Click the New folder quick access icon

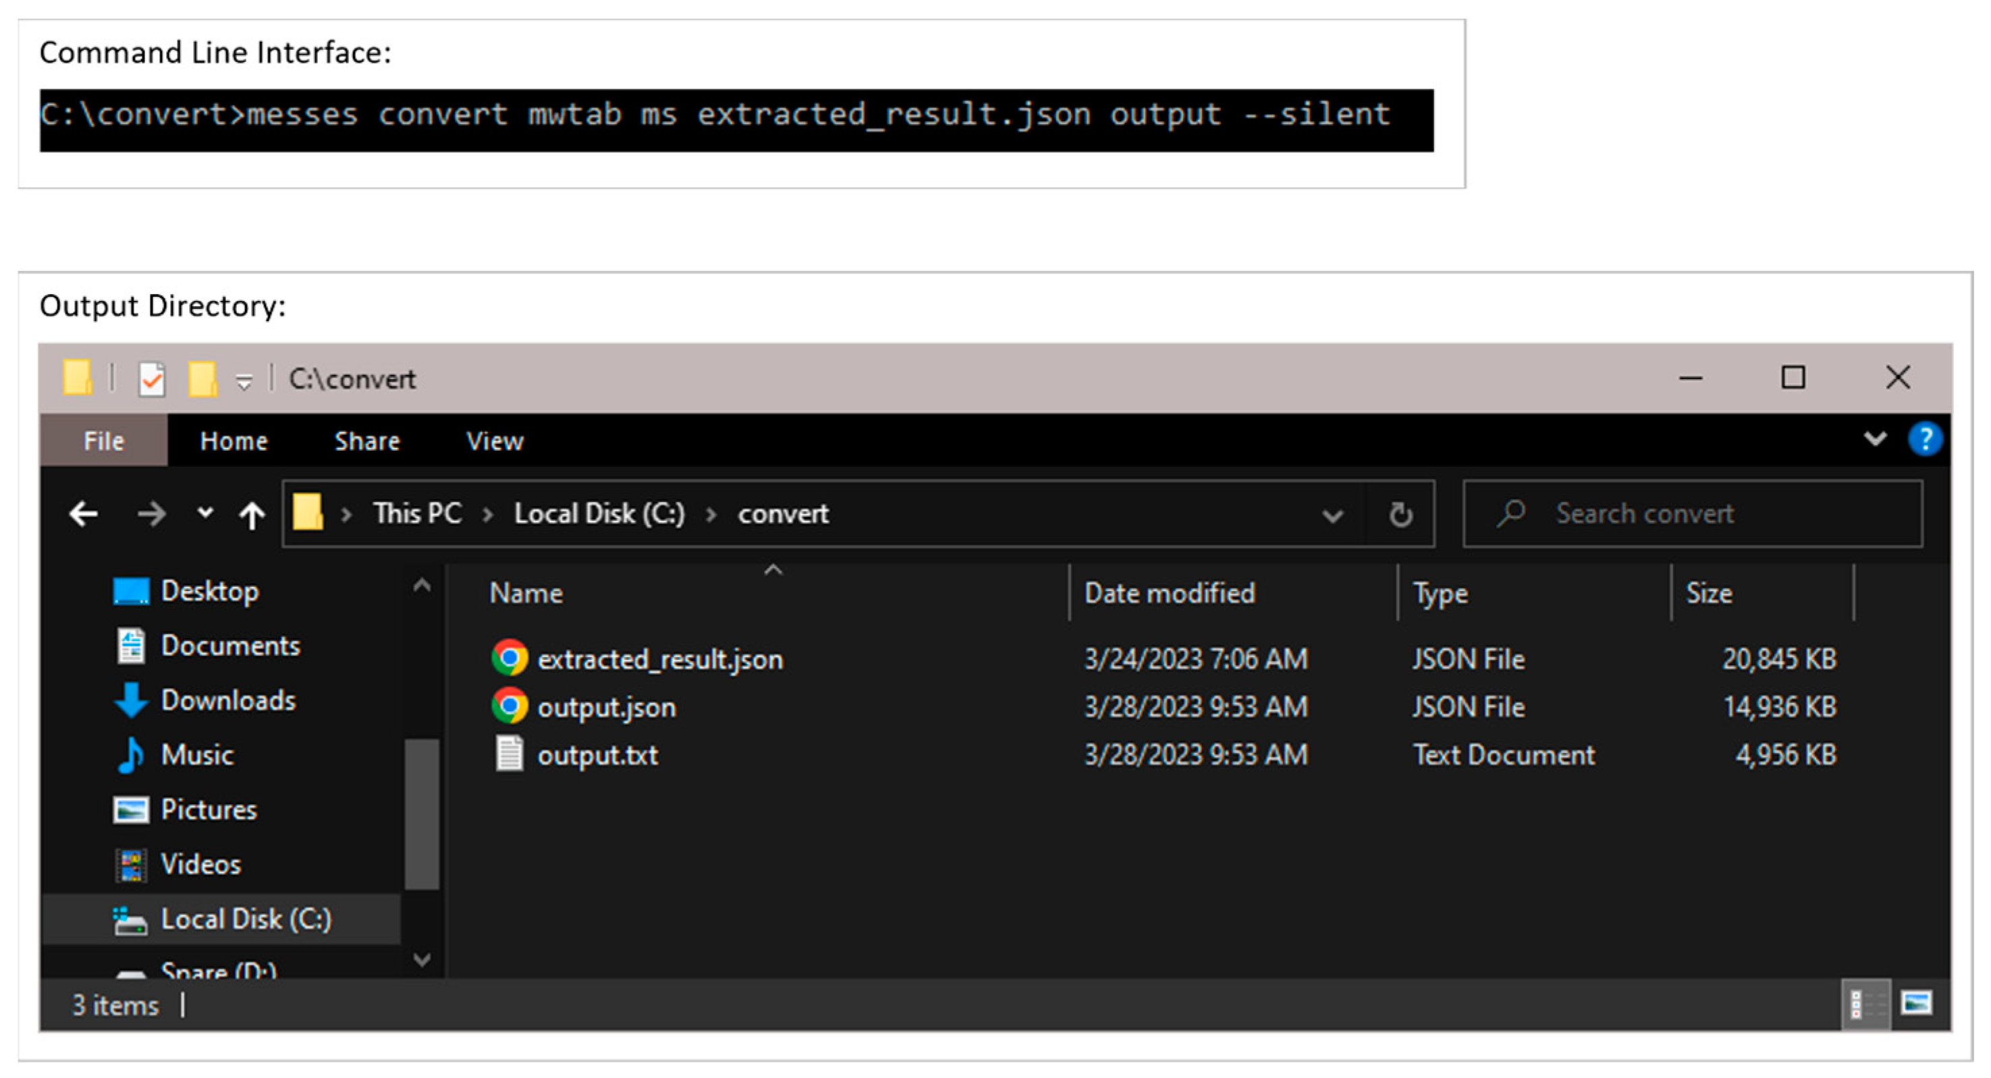pyautogui.click(x=202, y=378)
